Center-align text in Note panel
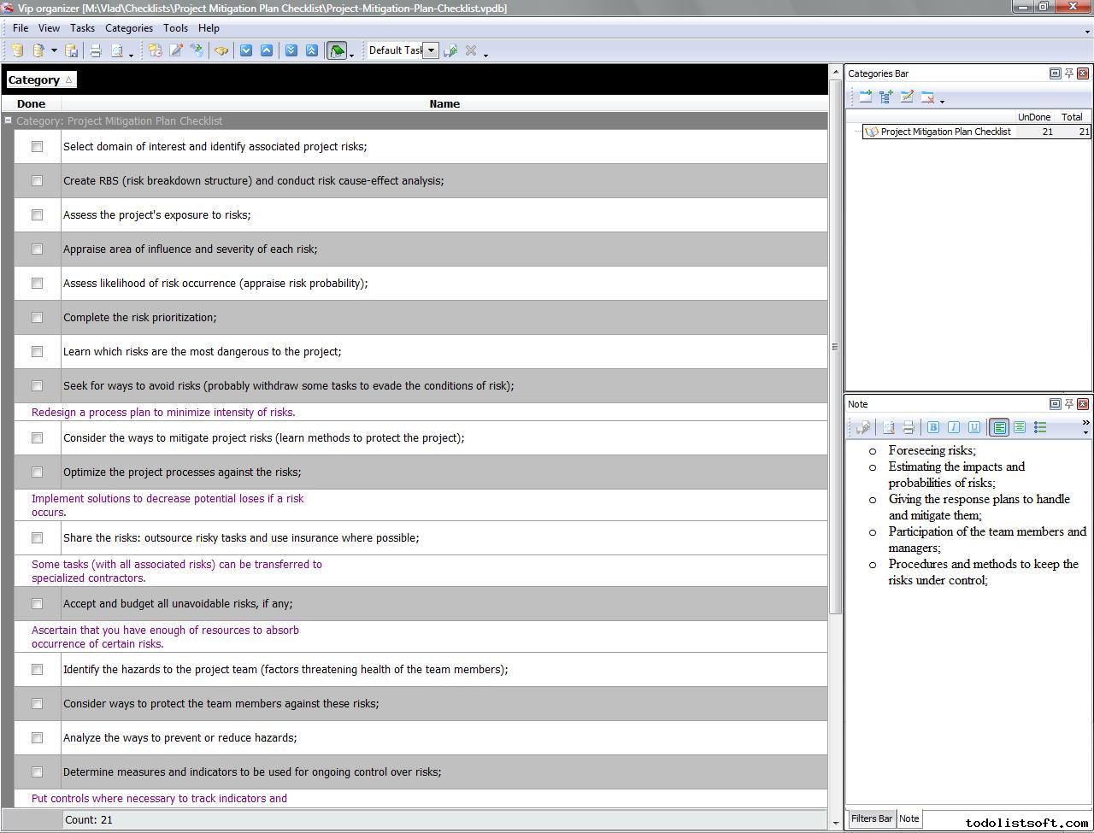This screenshot has width=1094, height=833. tap(1020, 427)
